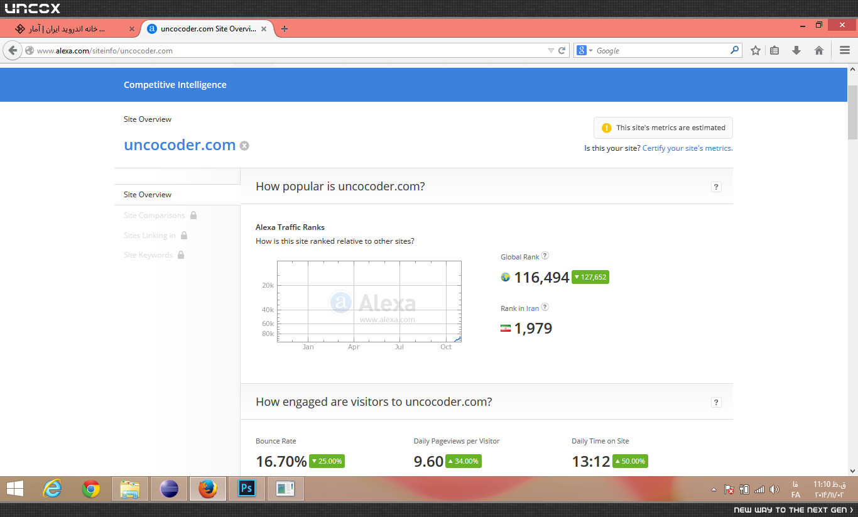Click the lock icon beside Sites Linking in
858x517 pixels.
pyautogui.click(x=184, y=235)
